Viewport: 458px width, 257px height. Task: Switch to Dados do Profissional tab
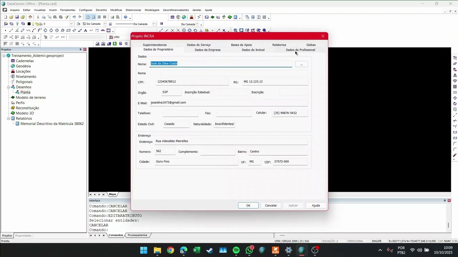pyautogui.click(x=301, y=50)
